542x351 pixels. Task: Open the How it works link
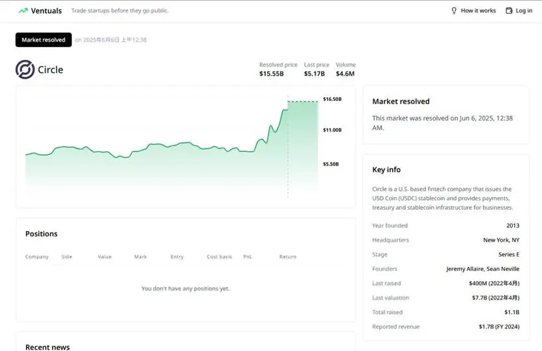478,10
